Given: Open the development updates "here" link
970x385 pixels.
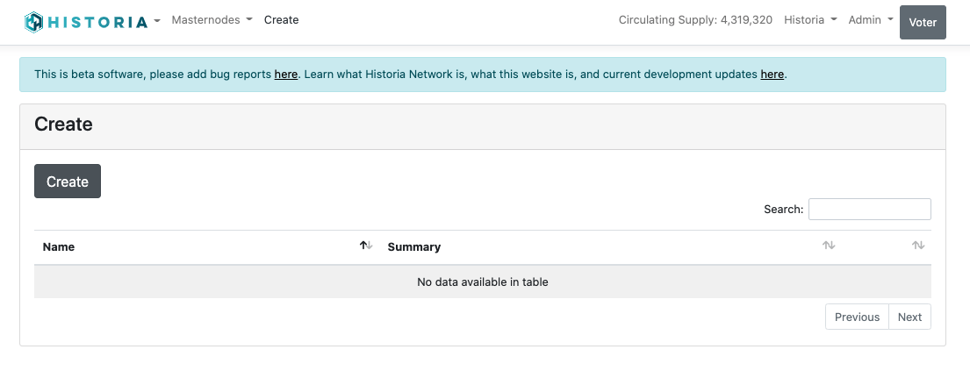Looking at the screenshot, I should tap(772, 75).
